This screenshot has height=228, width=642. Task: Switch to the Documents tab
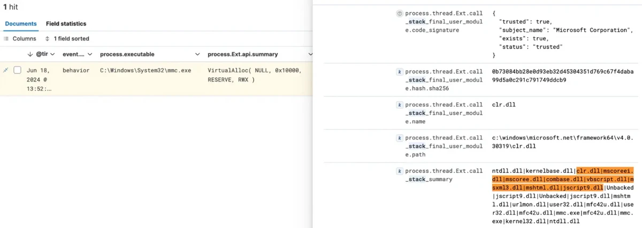pyautogui.click(x=21, y=24)
